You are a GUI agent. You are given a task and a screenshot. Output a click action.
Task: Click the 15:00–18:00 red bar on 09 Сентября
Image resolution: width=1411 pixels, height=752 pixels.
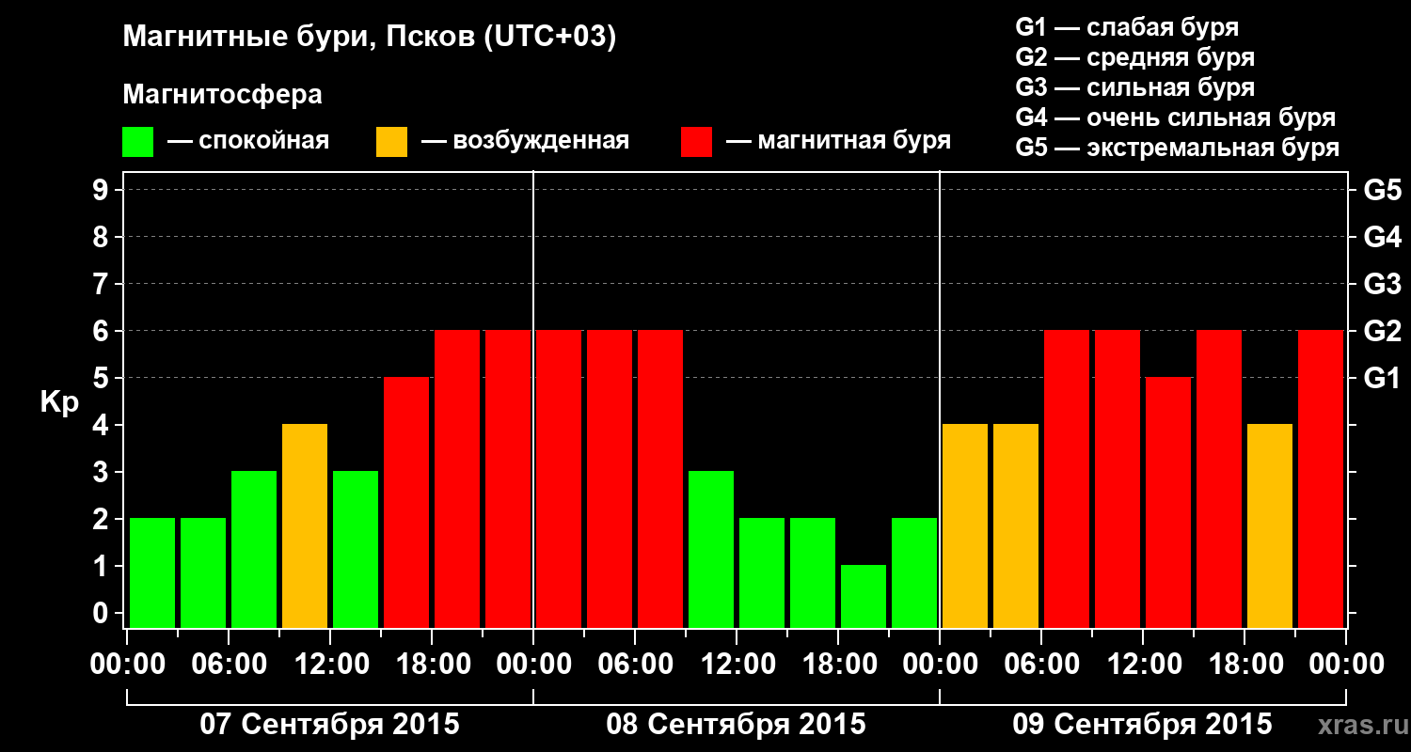(x=1219, y=478)
